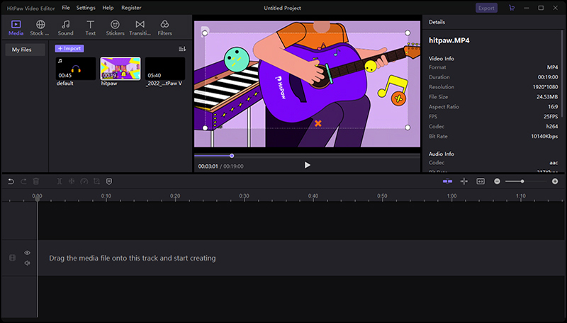Image resolution: width=567 pixels, height=323 pixels.
Task: Click the marker icon in timeline toolbar
Action: 108,181
